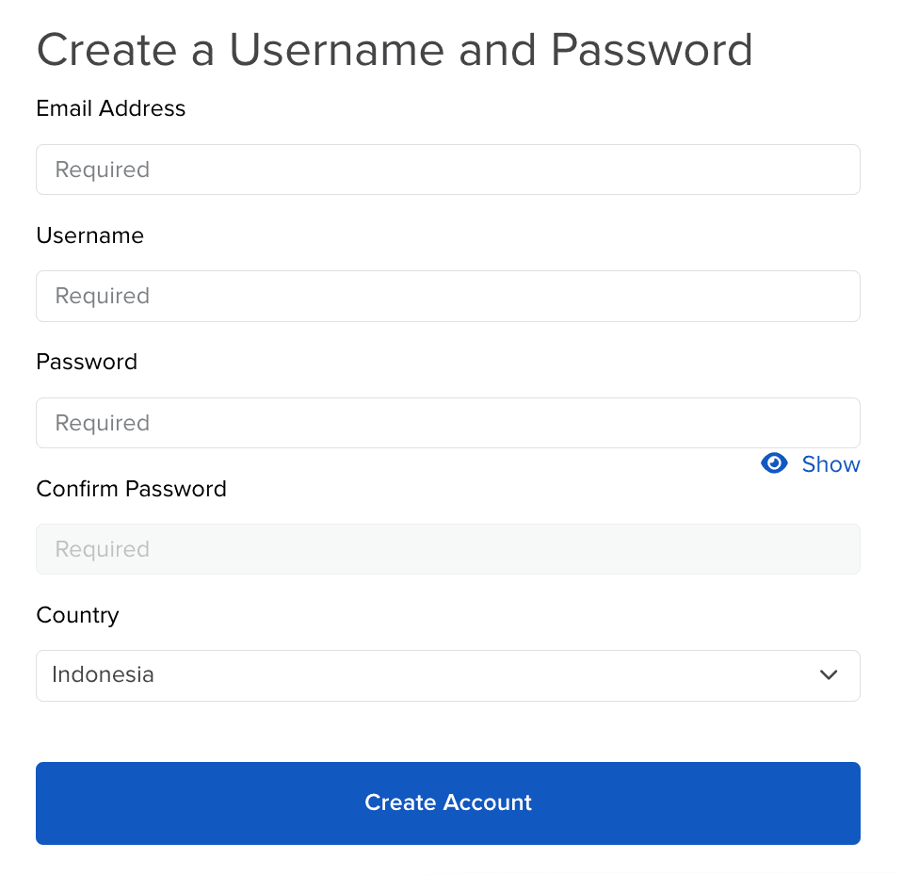Focus the Email Address input field

point(447,170)
